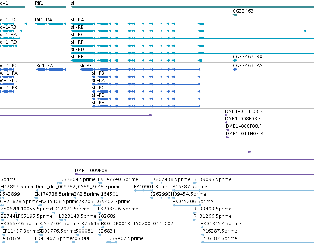The height and width of the screenshot is (244, 314).
Task: Select EST label LD12971.5prime
Action: [71, 209]
